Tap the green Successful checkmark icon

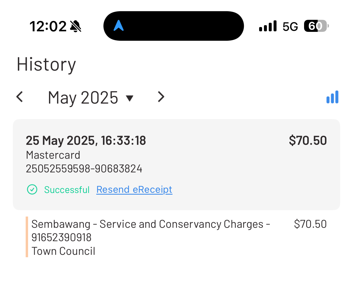[32, 190]
